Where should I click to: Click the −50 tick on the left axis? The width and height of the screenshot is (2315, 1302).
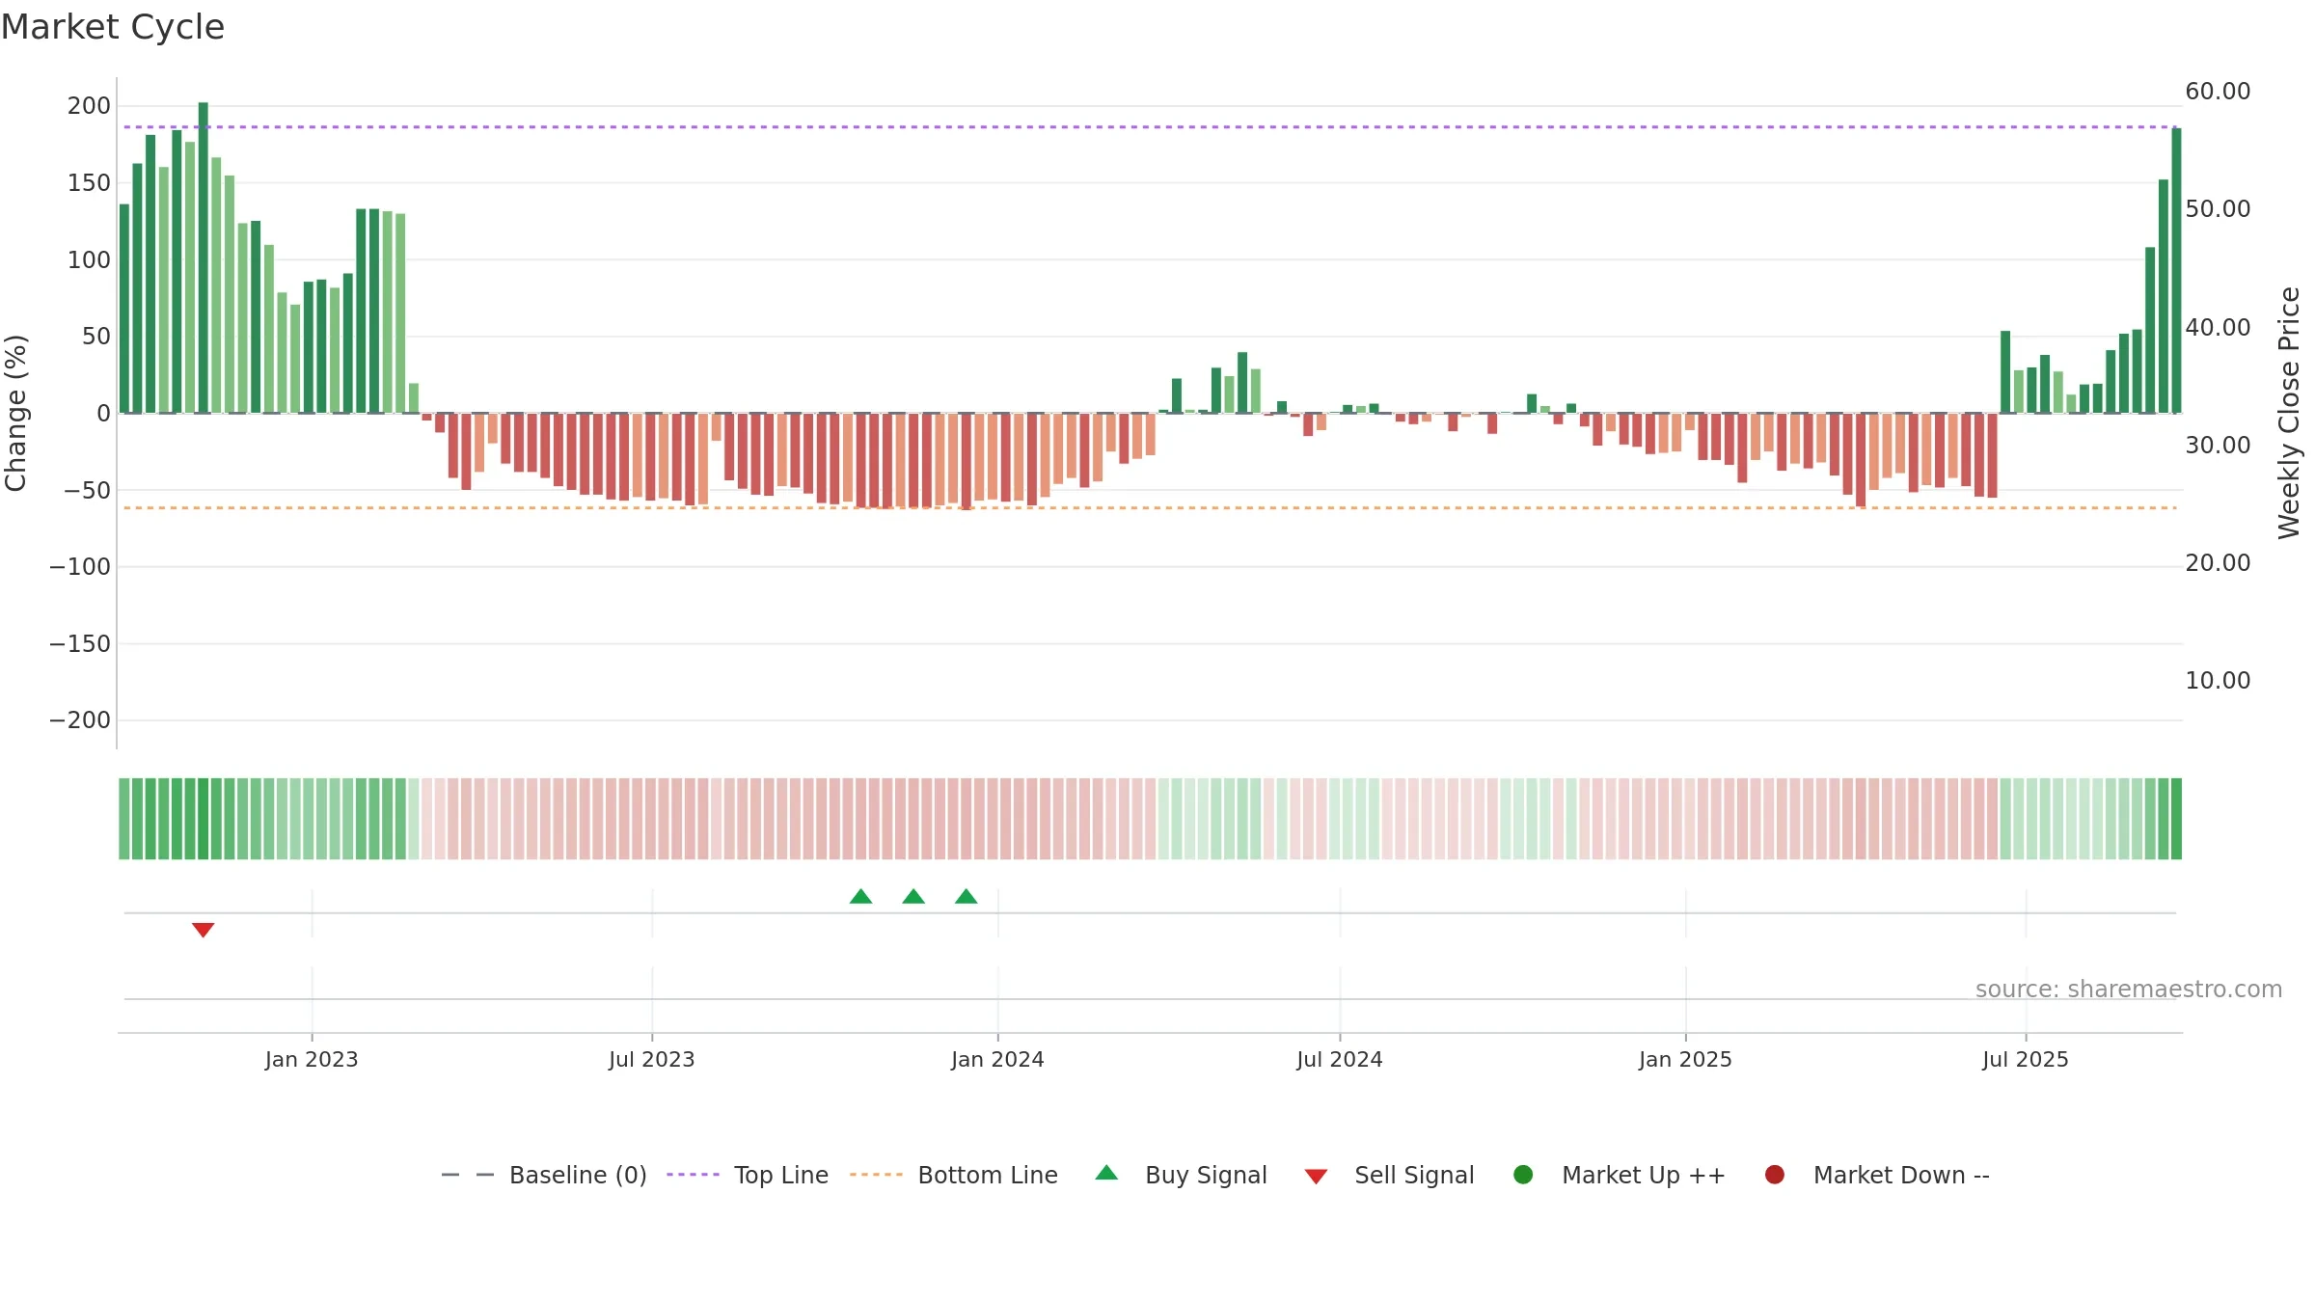tap(88, 490)
